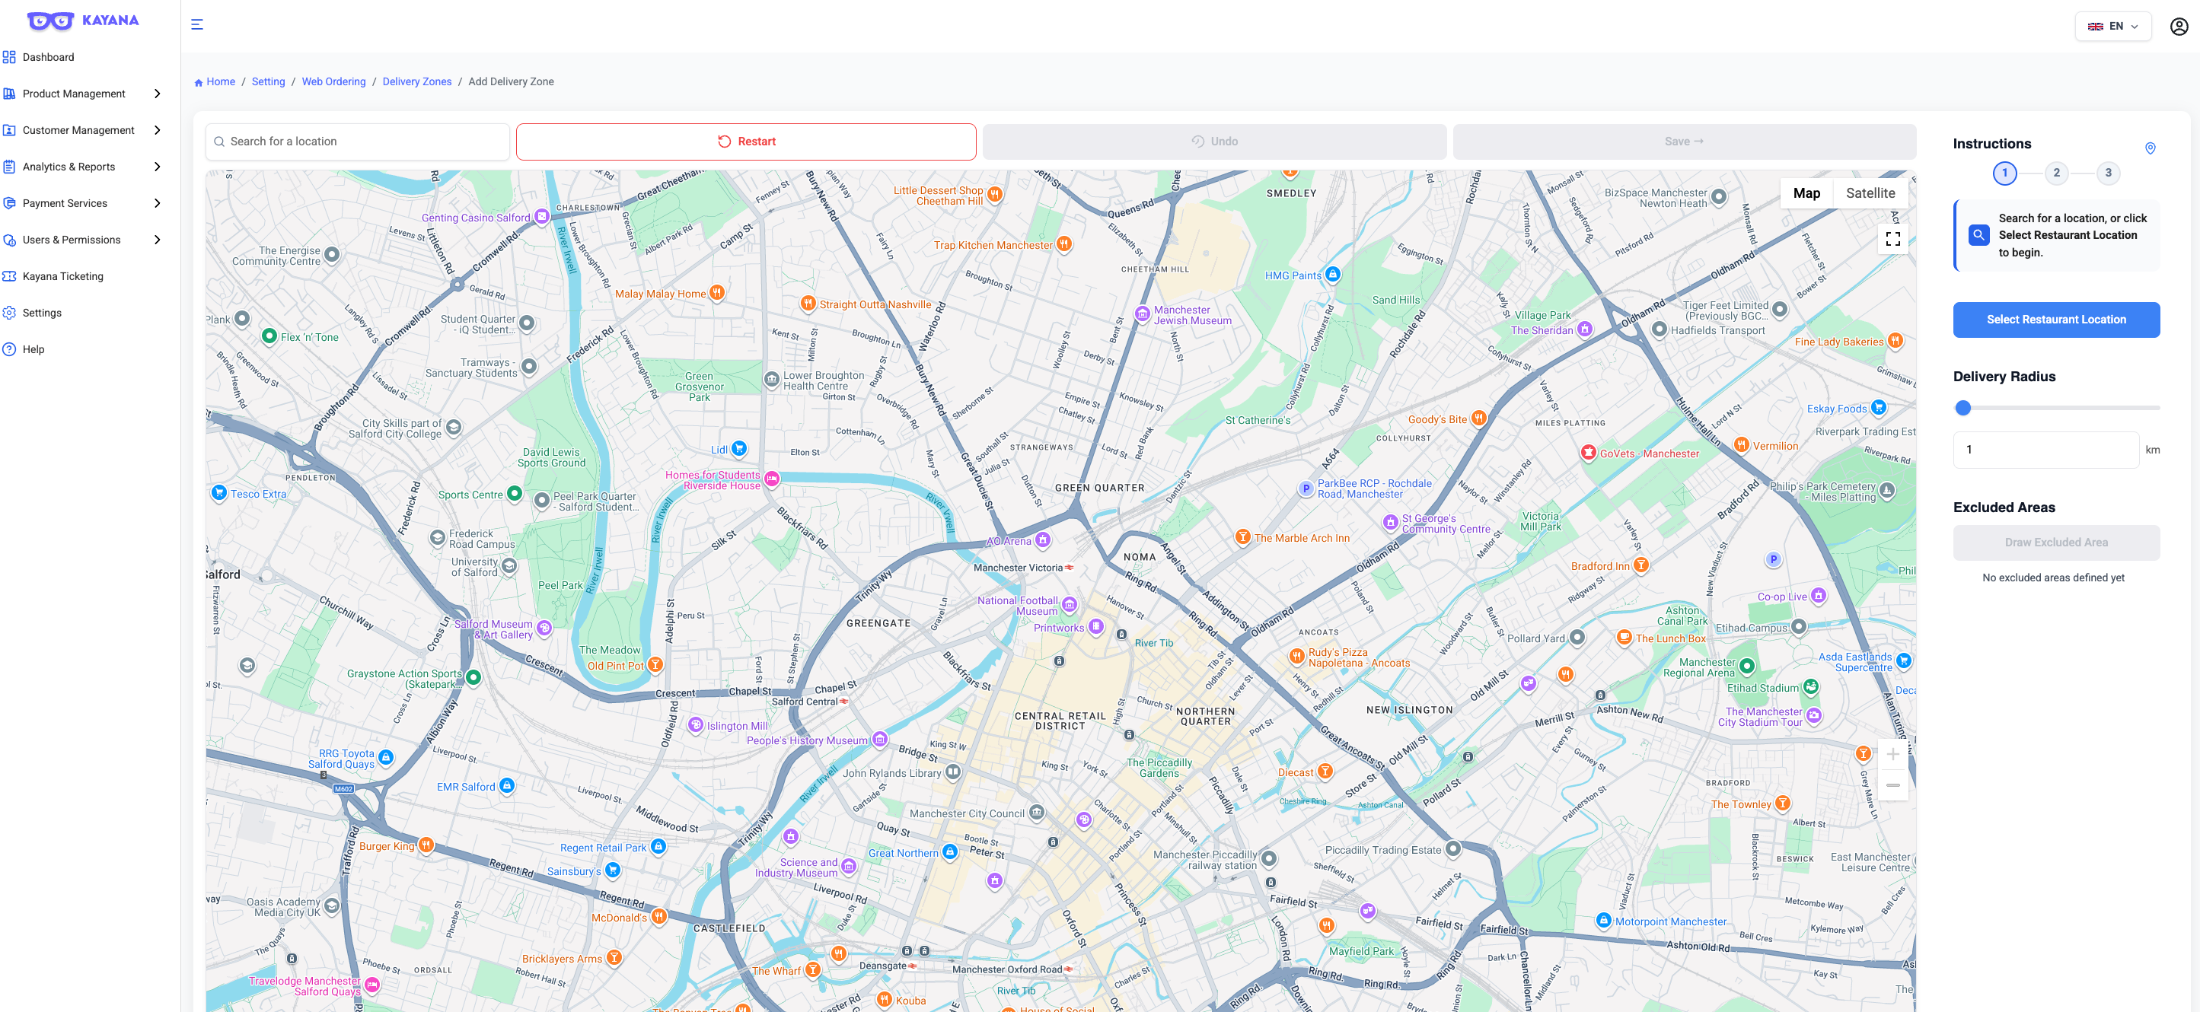The image size is (2200, 1012).
Task: Go to instruction step 3
Action: [x=2107, y=173]
